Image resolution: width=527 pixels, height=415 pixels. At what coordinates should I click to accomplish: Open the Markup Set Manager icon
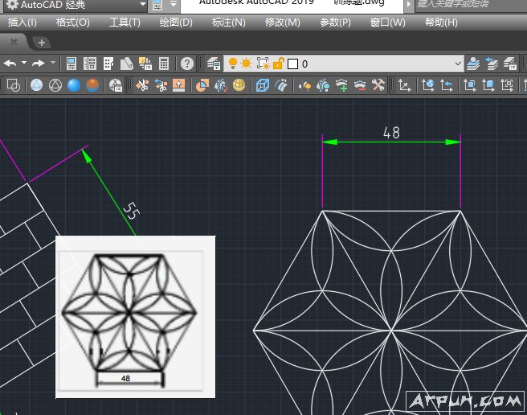145,64
